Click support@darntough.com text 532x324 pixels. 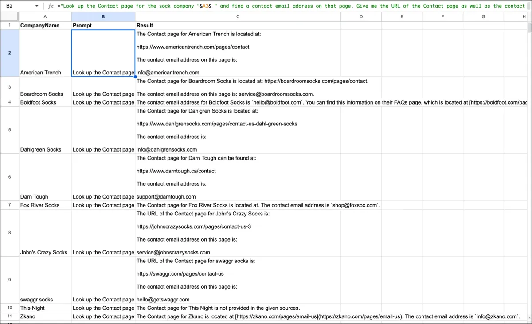coord(166,196)
